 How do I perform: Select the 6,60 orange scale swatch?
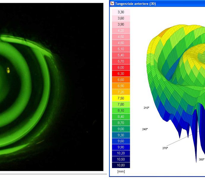[x=121, y=80]
